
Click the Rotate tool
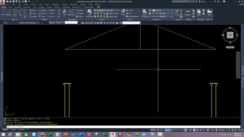(x=42, y=10)
